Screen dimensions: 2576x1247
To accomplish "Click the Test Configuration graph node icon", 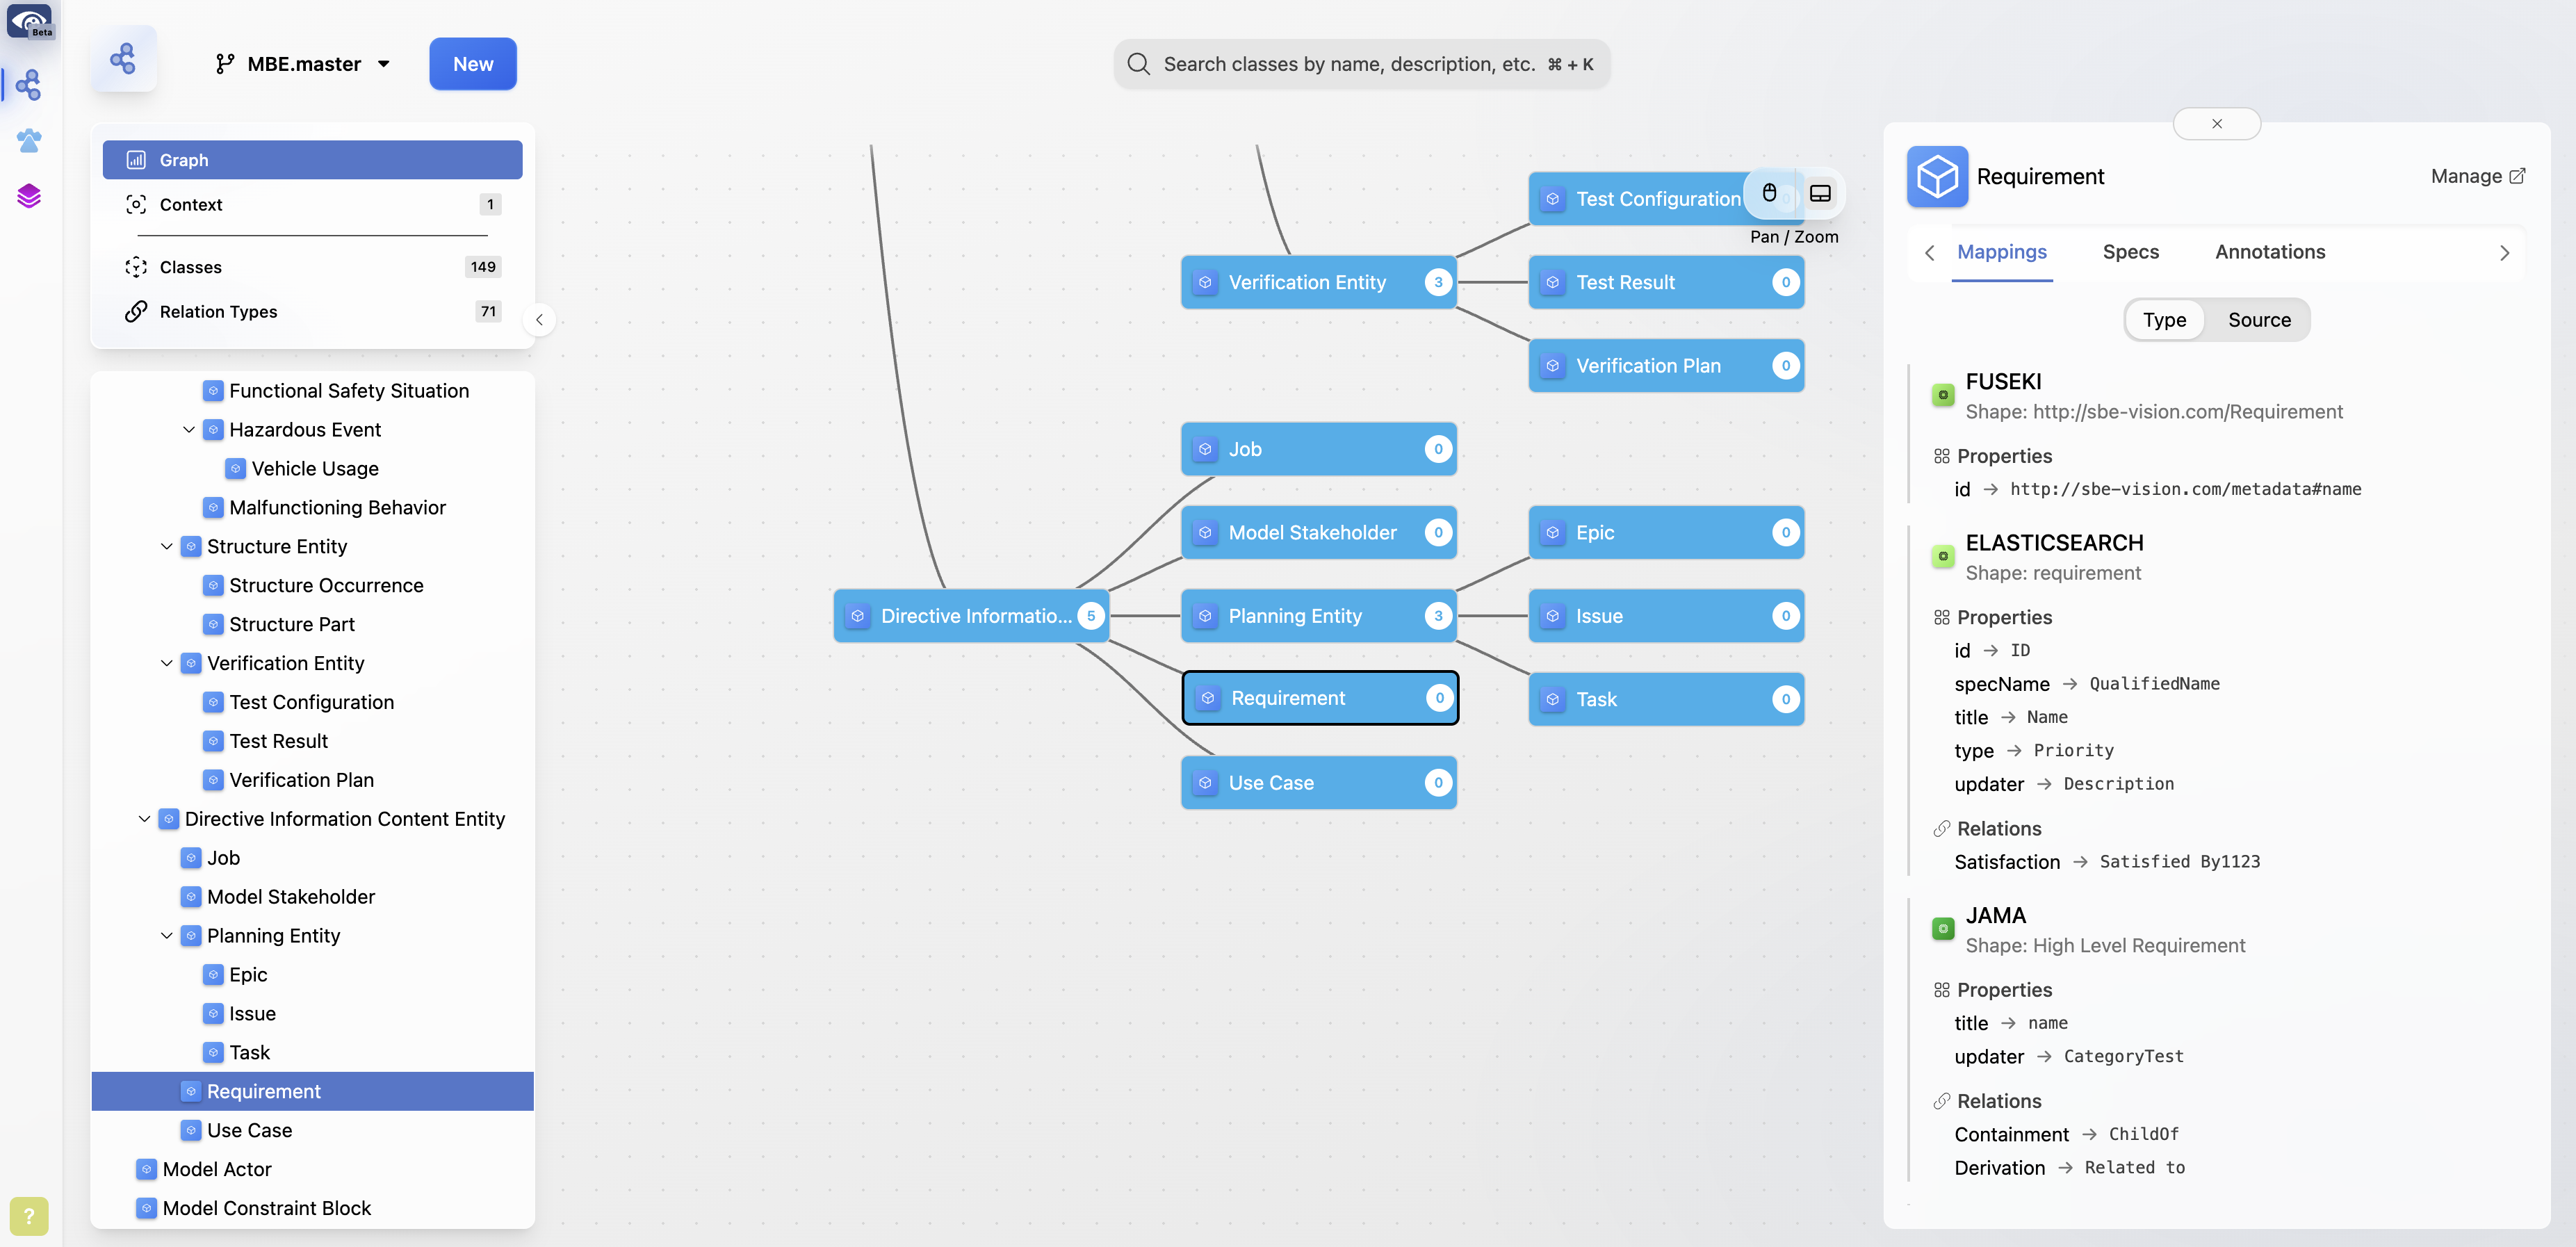I will pos(1552,199).
